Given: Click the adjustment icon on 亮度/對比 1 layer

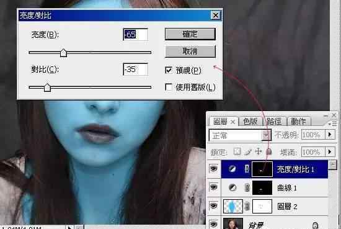Looking at the screenshot, I should [x=232, y=169].
